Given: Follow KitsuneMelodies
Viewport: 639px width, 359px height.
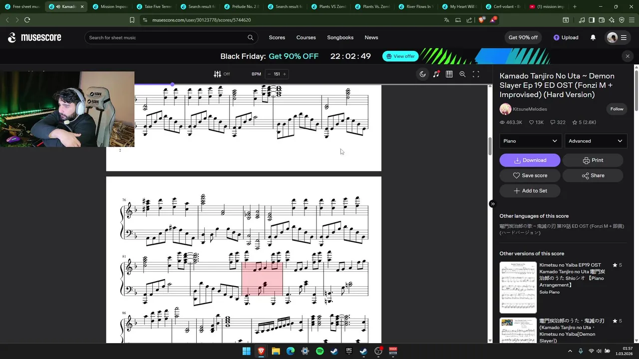Looking at the screenshot, I should coord(617,109).
